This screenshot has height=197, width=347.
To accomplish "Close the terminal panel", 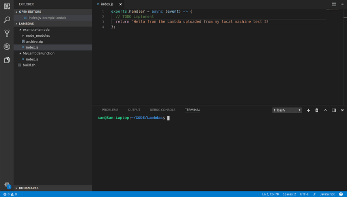I will coord(342,110).
